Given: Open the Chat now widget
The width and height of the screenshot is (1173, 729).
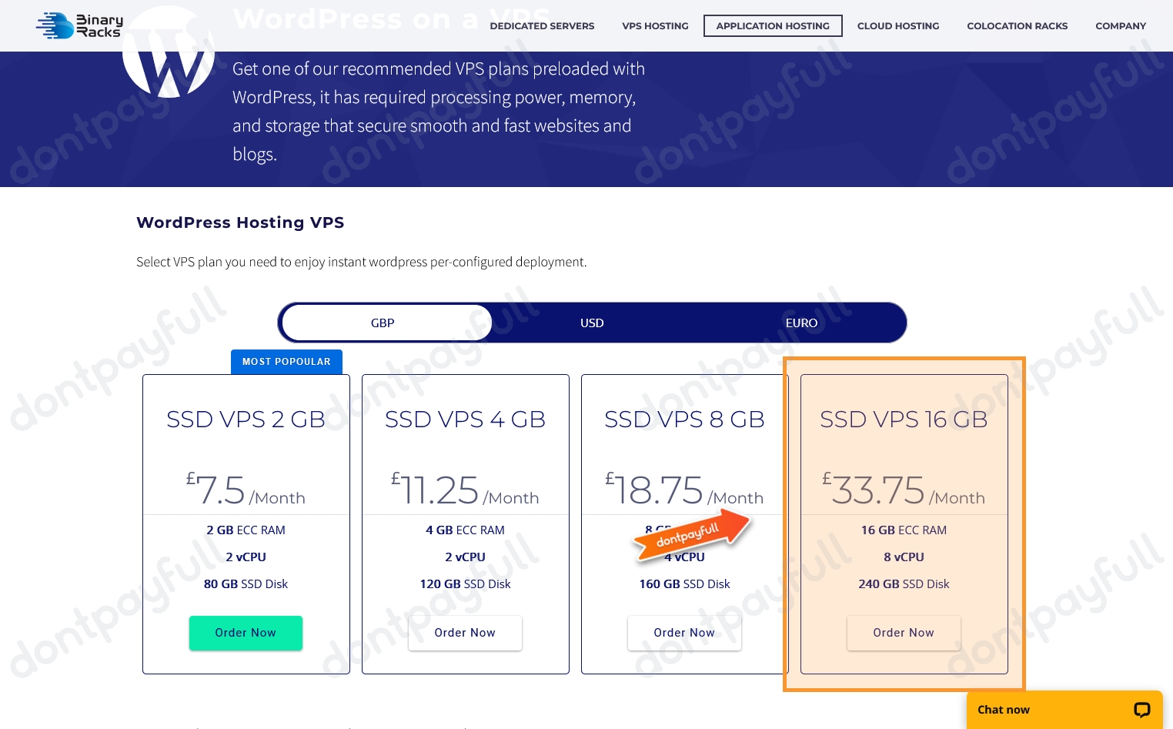Looking at the screenshot, I should [1004, 710].
